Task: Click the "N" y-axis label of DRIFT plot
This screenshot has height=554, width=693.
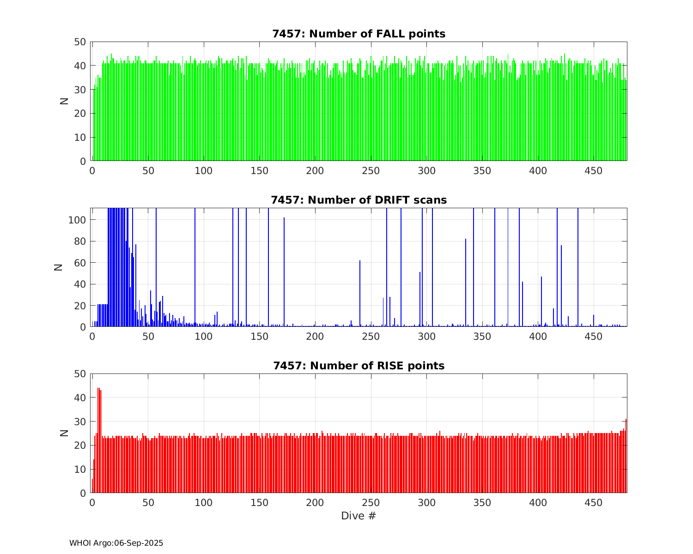Action: click(59, 267)
